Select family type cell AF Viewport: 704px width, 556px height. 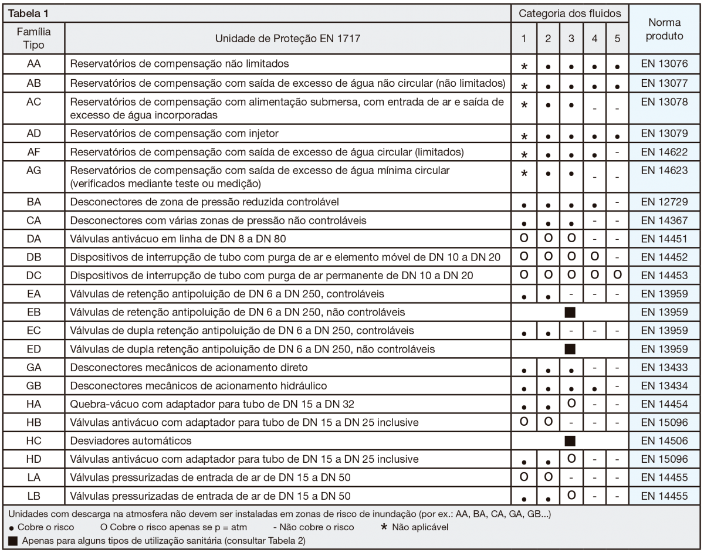click(33, 152)
